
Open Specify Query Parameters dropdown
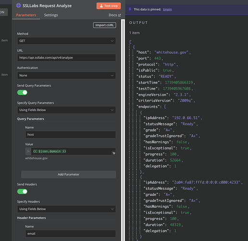(x=66, y=110)
